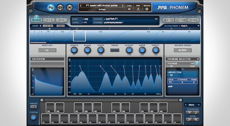The image size is (230, 126).
Task: Switch to the WAVE tab
Action: point(61,20)
